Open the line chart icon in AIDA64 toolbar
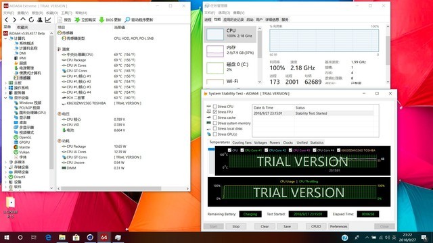 coord(48,20)
